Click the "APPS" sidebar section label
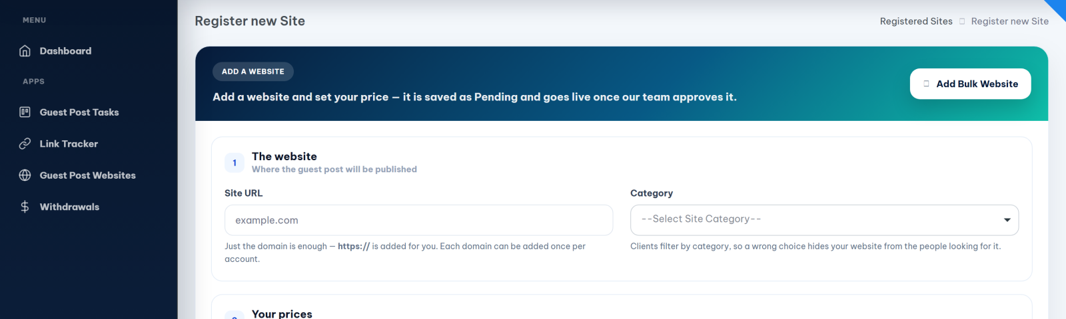The width and height of the screenshot is (1066, 319). (33, 82)
